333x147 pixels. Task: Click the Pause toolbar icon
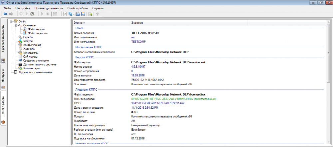pos(48,14)
